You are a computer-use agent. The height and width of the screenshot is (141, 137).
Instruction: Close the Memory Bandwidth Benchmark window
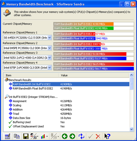[x=133, y=4]
